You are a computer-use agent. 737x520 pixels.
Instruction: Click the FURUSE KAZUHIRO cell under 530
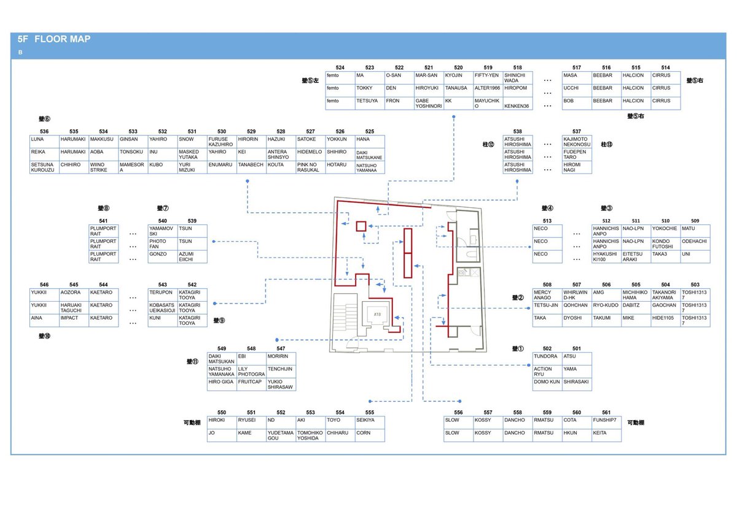coord(222,142)
